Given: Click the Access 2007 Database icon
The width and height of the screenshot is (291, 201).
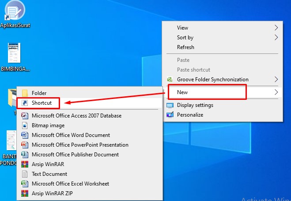Looking at the screenshot, I should [x=25, y=116].
